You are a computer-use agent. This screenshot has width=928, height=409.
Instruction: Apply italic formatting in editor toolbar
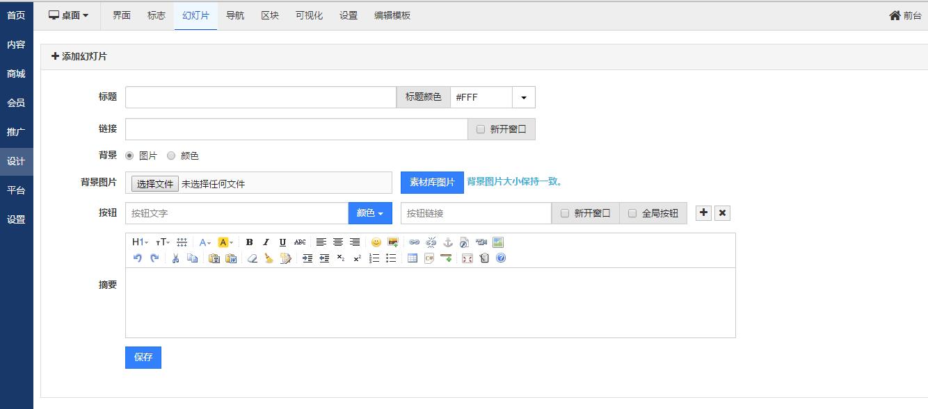[266, 242]
